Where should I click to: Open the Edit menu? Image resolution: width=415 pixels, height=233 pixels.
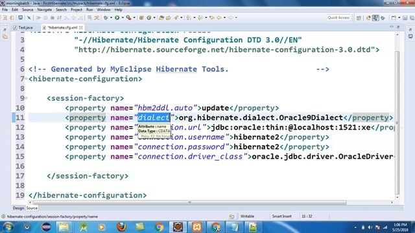click(x=15, y=10)
